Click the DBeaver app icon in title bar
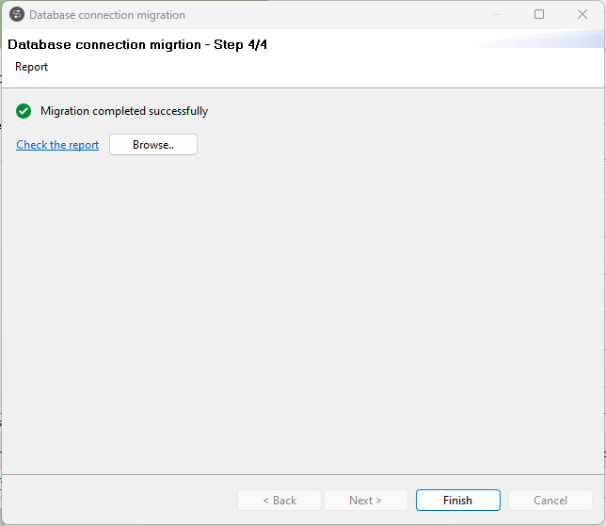This screenshot has width=606, height=526. click(x=16, y=15)
